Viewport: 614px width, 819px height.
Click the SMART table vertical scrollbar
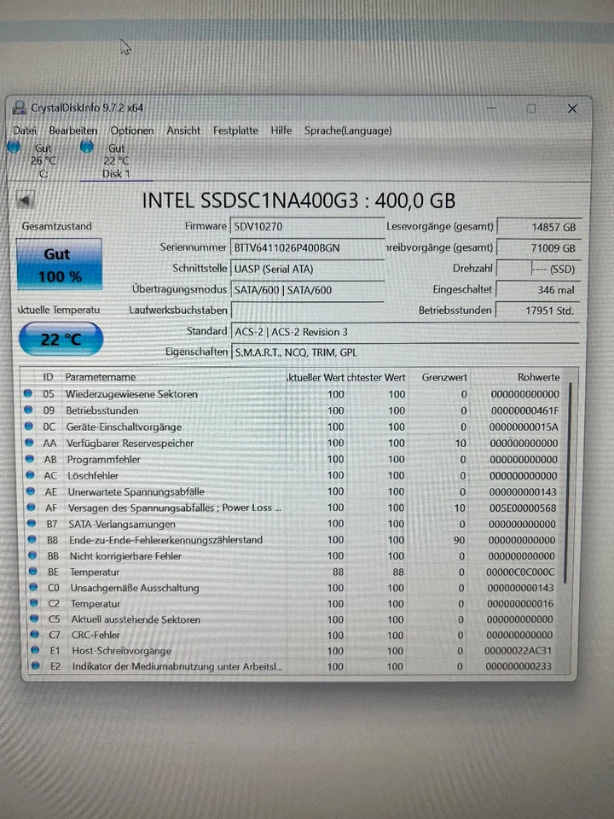[568, 483]
